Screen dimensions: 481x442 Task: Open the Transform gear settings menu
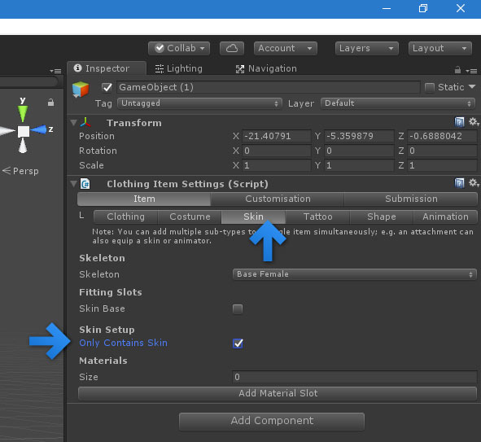[474, 122]
